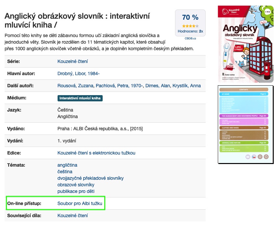279x227 pixels.
Task: Select the text Praha : ALBI Česká republika
Action: coord(88,129)
